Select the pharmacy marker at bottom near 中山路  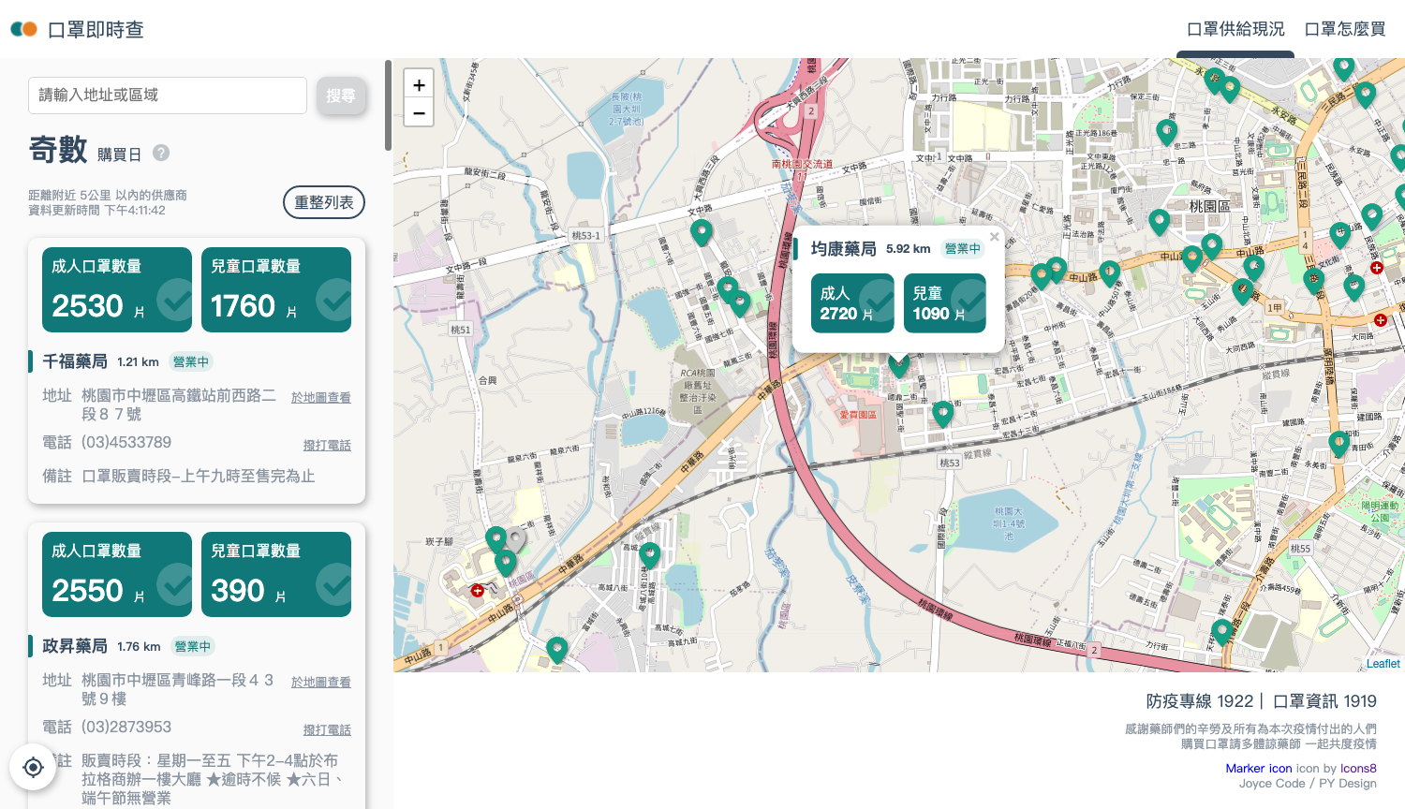point(557,650)
